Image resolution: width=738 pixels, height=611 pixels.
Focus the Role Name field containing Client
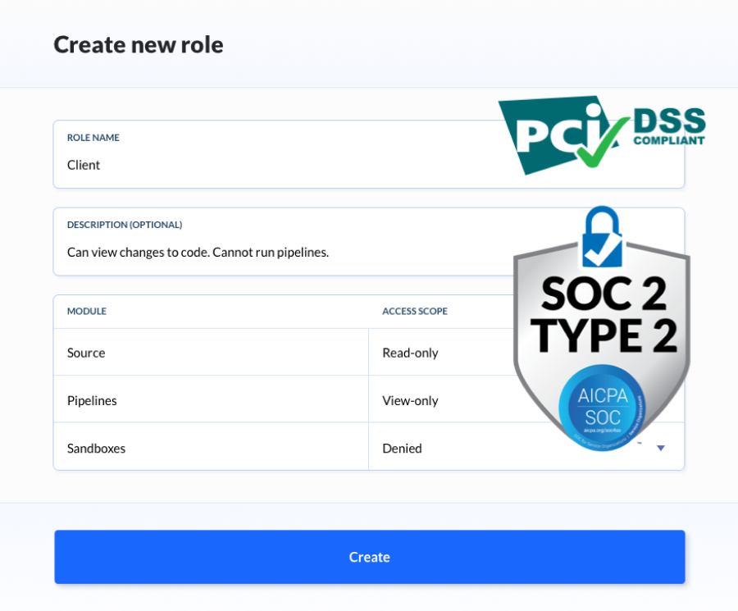[279, 165]
